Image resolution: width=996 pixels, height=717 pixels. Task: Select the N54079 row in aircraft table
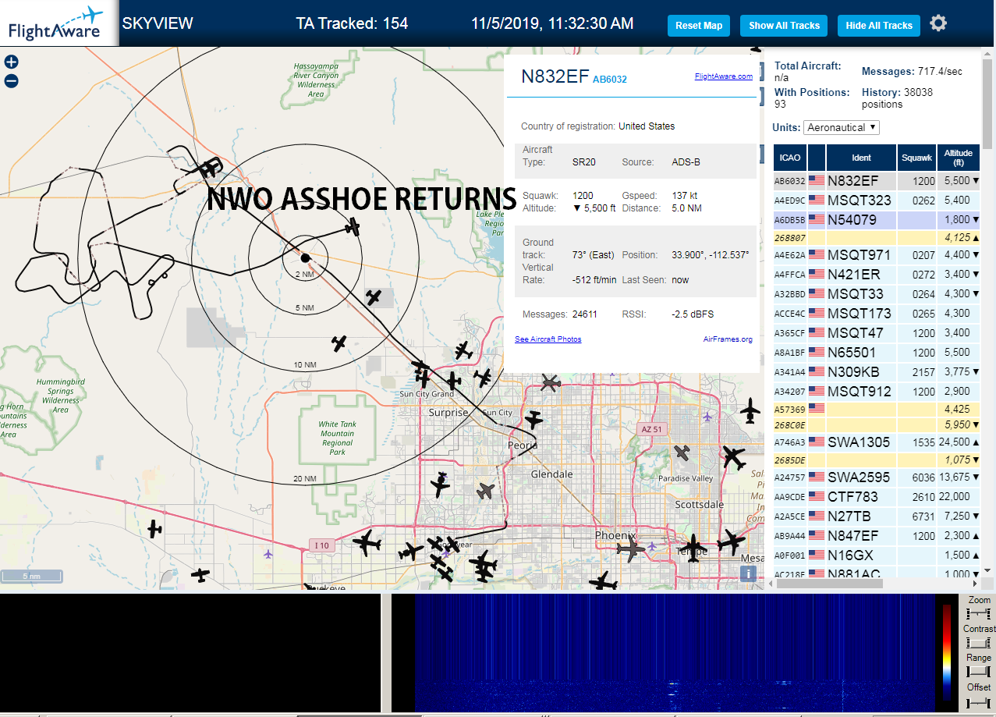tap(877, 219)
